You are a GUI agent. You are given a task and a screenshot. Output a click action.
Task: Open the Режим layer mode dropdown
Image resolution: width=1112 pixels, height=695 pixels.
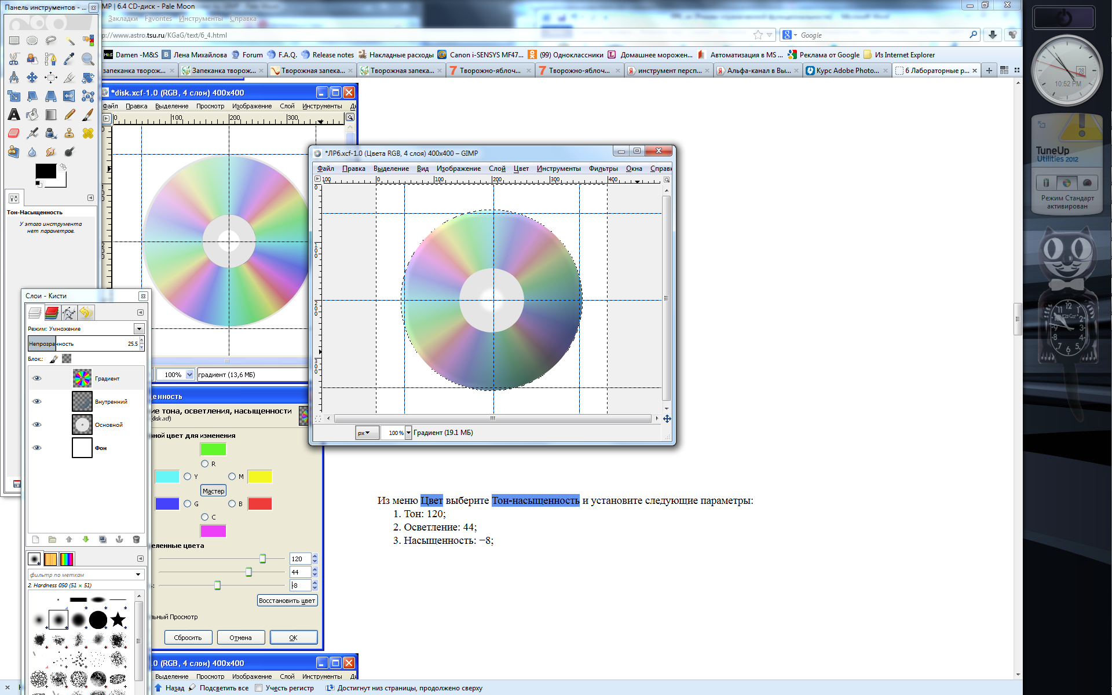click(x=139, y=328)
